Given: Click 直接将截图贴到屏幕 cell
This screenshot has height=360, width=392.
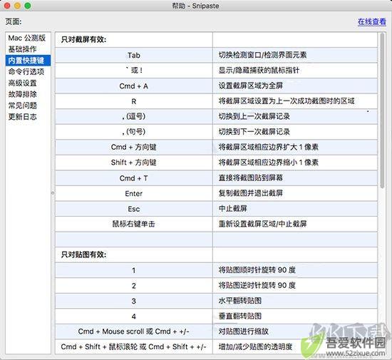Looking at the screenshot, I should tap(295, 178).
